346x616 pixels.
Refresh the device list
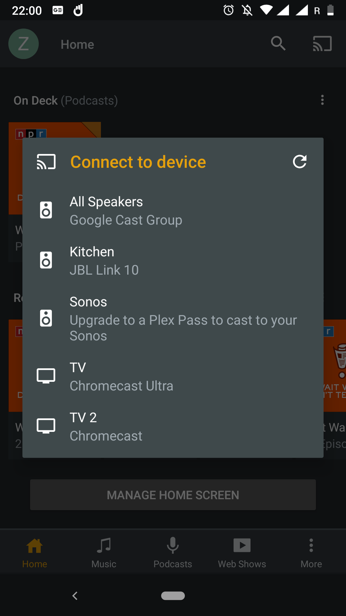tap(300, 162)
